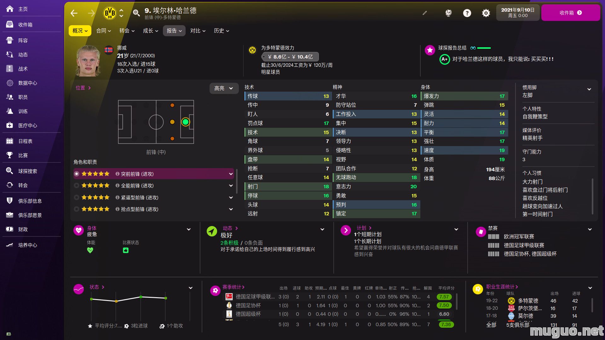Expand the 计划 panel chevron
This screenshot has height=340, width=605.
[456, 229]
